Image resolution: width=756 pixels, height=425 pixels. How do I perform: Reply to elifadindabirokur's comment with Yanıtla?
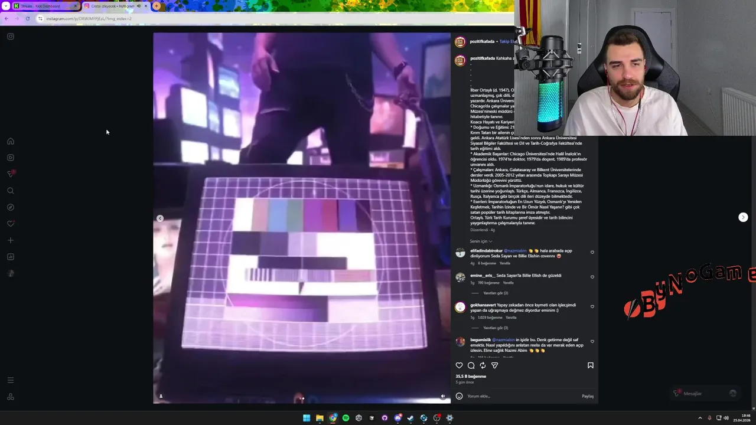coord(505,263)
